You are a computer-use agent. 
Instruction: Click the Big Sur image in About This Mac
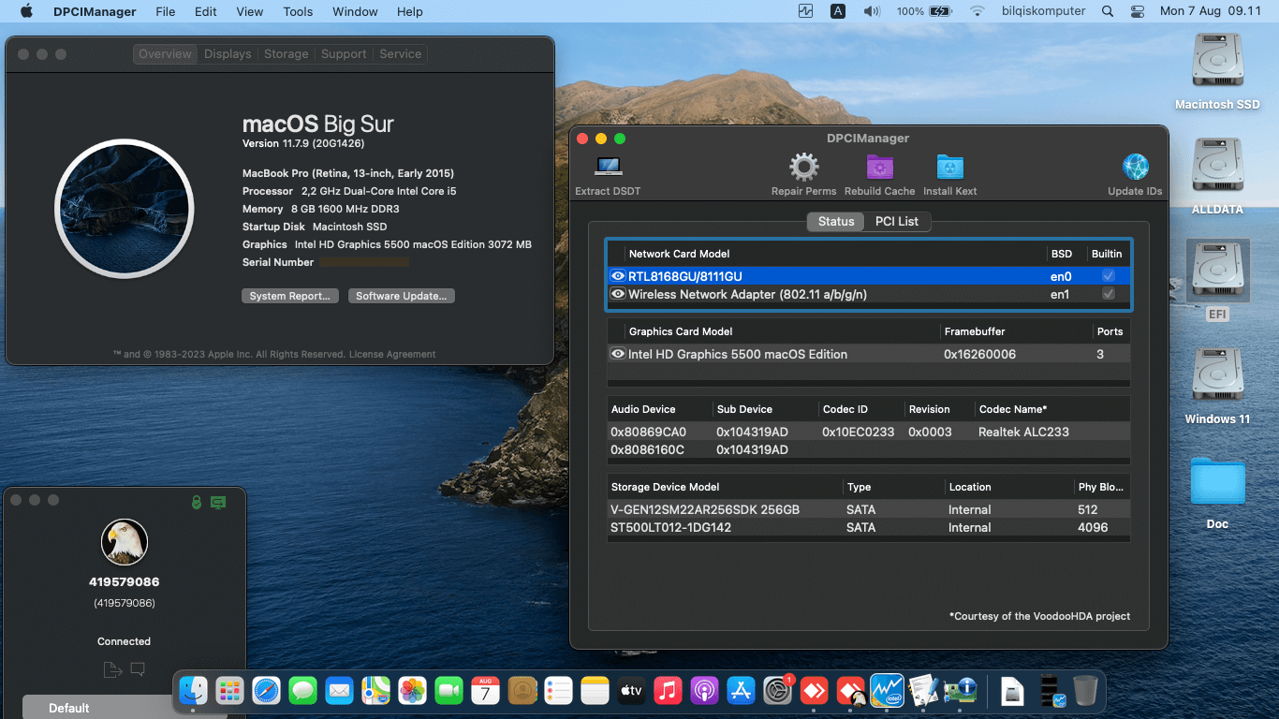(x=125, y=209)
